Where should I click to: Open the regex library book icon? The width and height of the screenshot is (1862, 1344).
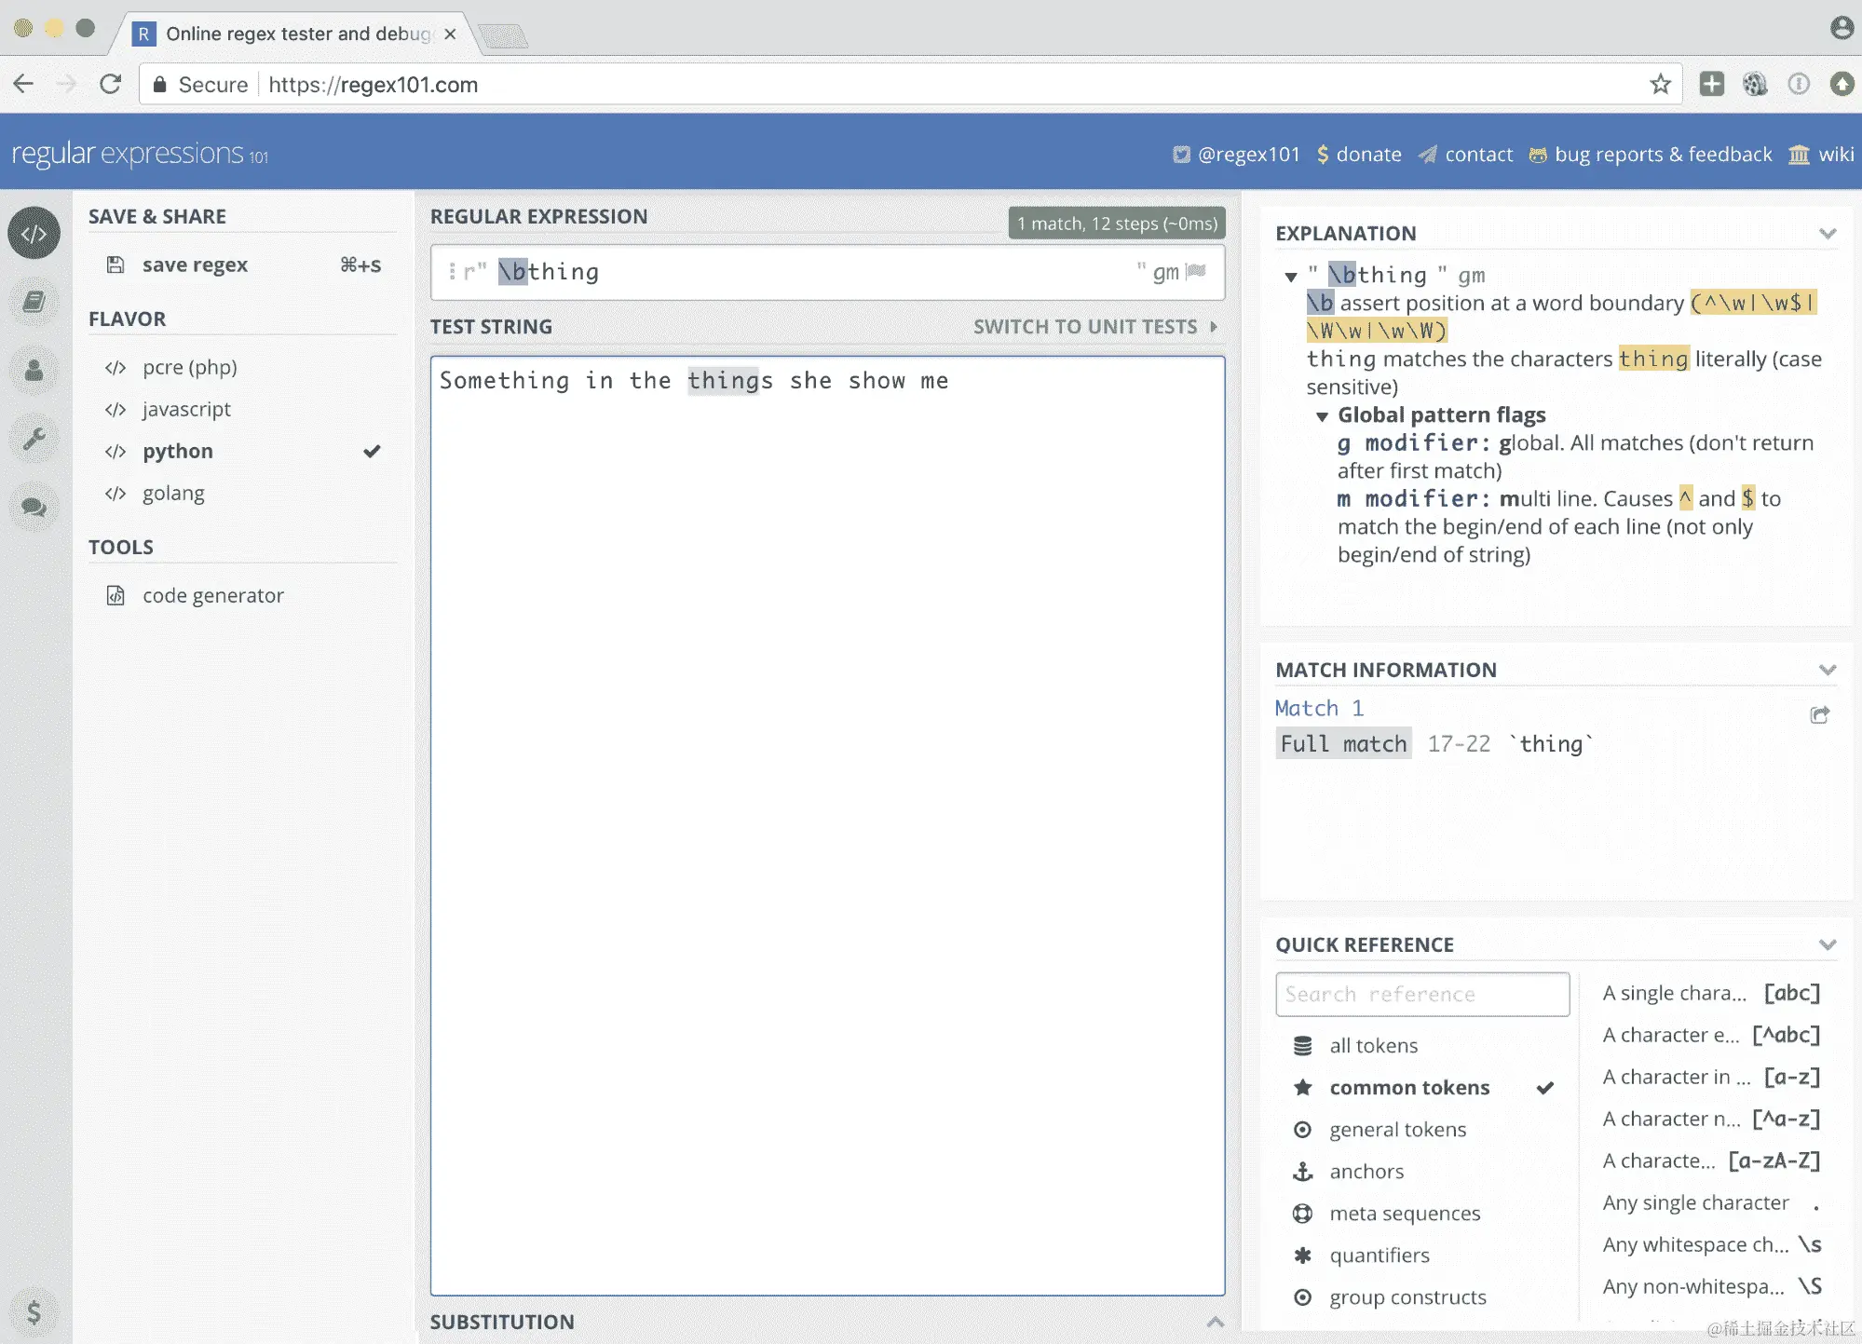[x=34, y=302]
